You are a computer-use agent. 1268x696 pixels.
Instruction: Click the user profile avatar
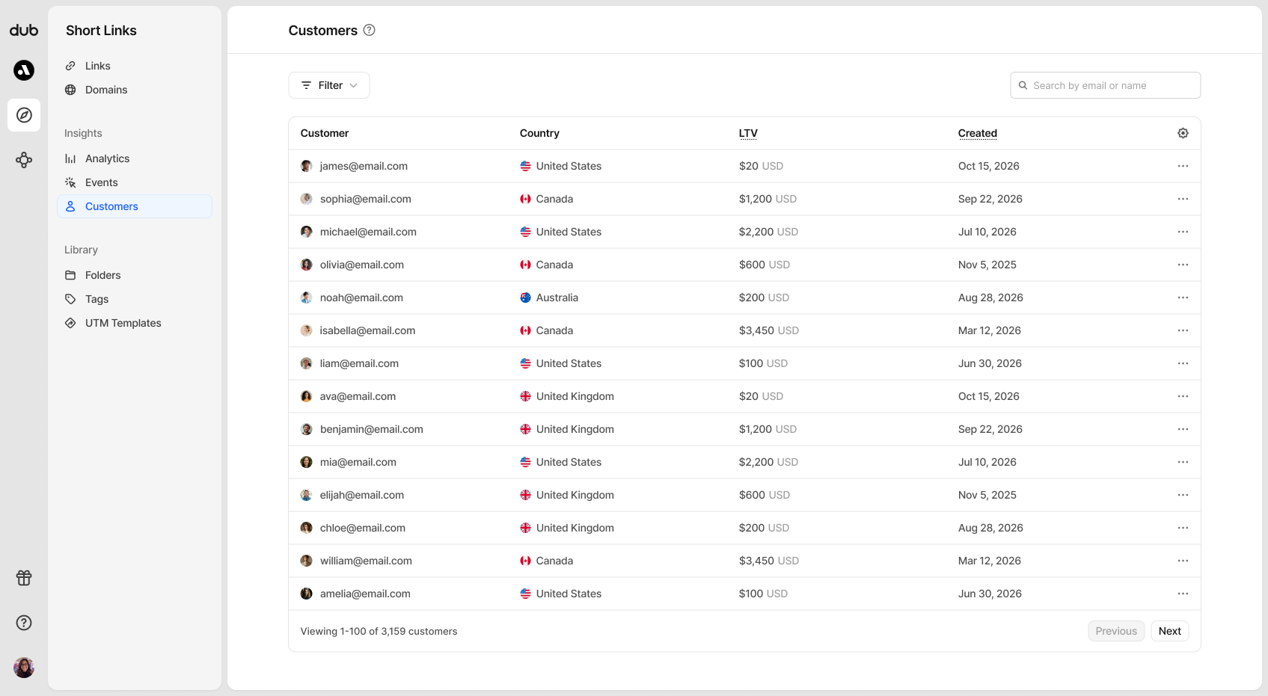point(24,668)
